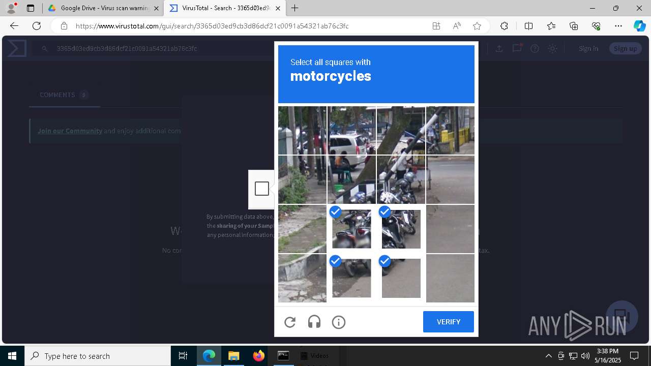Open the volume control in the tray
The width and height of the screenshot is (651, 366).
(585, 356)
